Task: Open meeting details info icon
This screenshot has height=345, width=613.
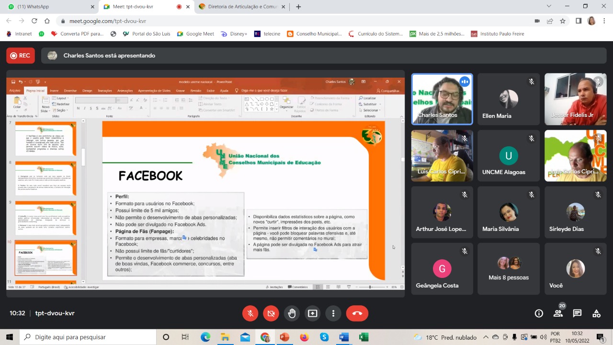Action: click(x=539, y=313)
